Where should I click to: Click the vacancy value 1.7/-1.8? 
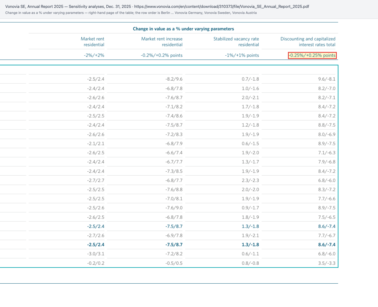[x=250, y=107]
